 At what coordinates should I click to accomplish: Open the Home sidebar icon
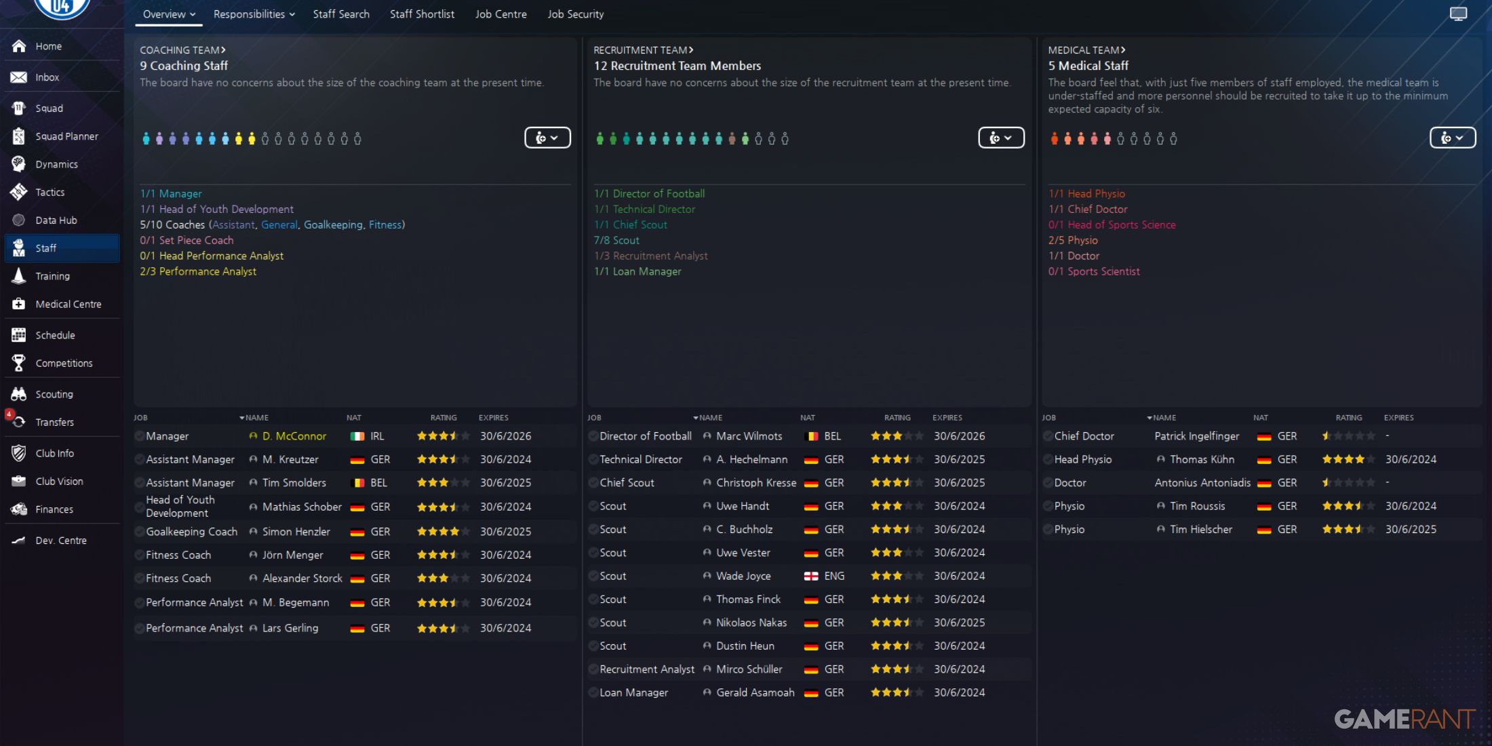[19, 46]
